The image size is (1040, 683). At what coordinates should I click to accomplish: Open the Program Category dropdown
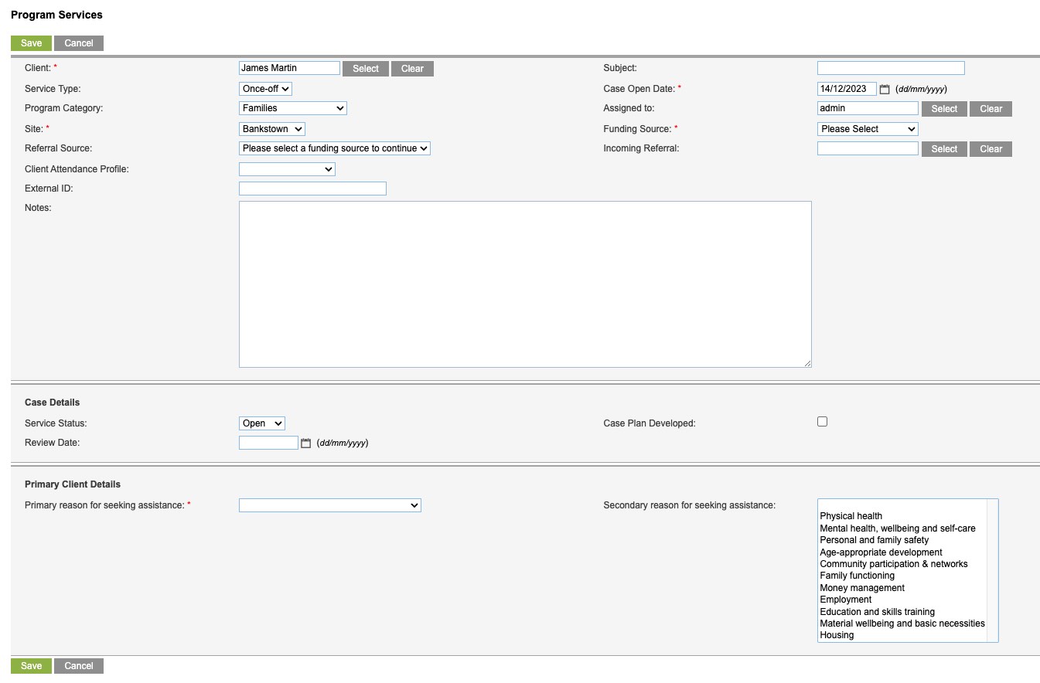click(x=292, y=108)
